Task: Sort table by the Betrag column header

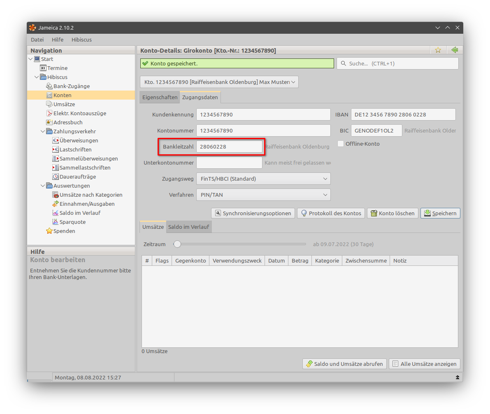Action: click(x=300, y=261)
